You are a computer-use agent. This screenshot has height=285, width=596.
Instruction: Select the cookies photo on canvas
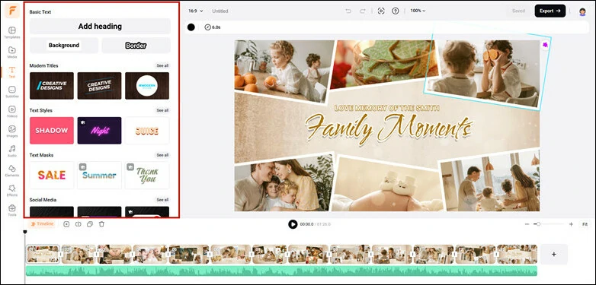[x=384, y=63]
